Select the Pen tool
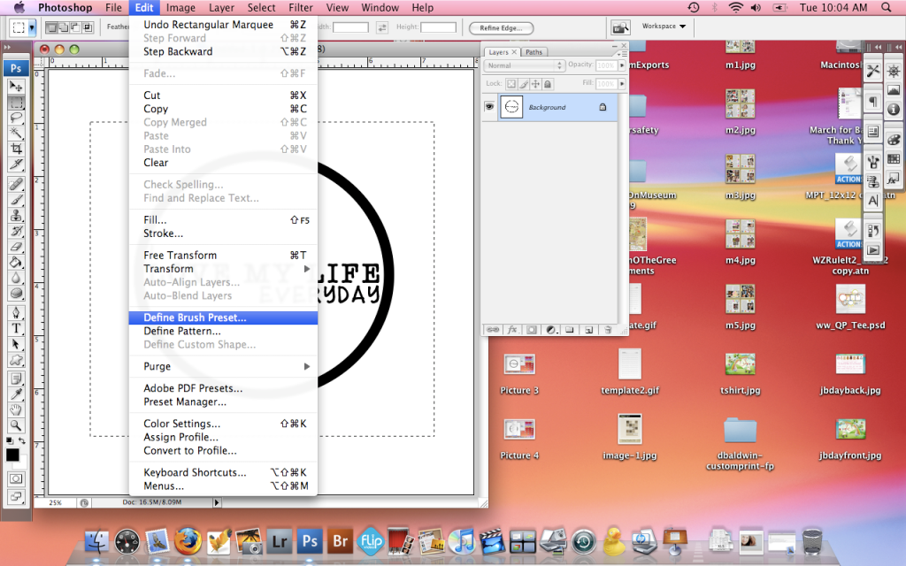 click(x=16, y=313)
